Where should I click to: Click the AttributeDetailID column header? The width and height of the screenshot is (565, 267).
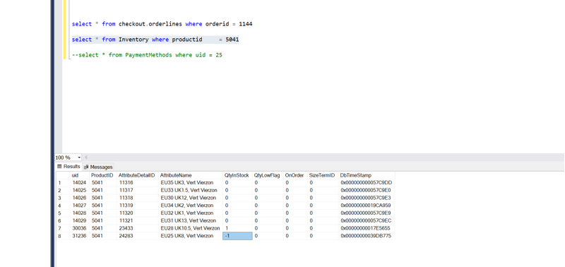point(137,175)
